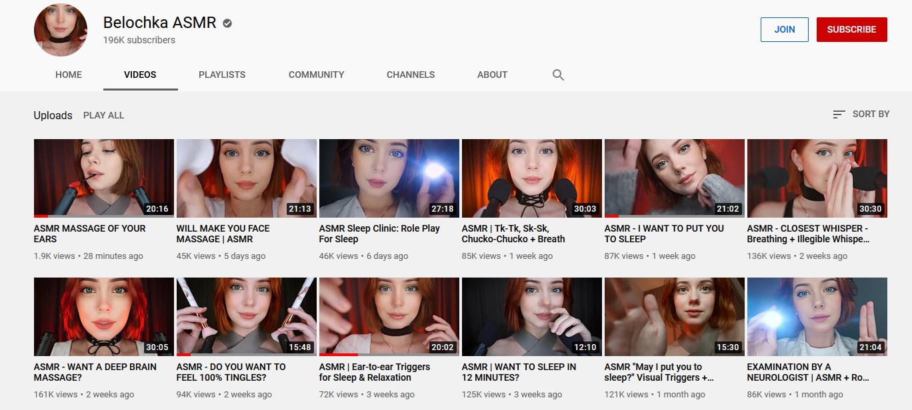
Task: Select the VIDEOS tab
Action: coord(140,75)
